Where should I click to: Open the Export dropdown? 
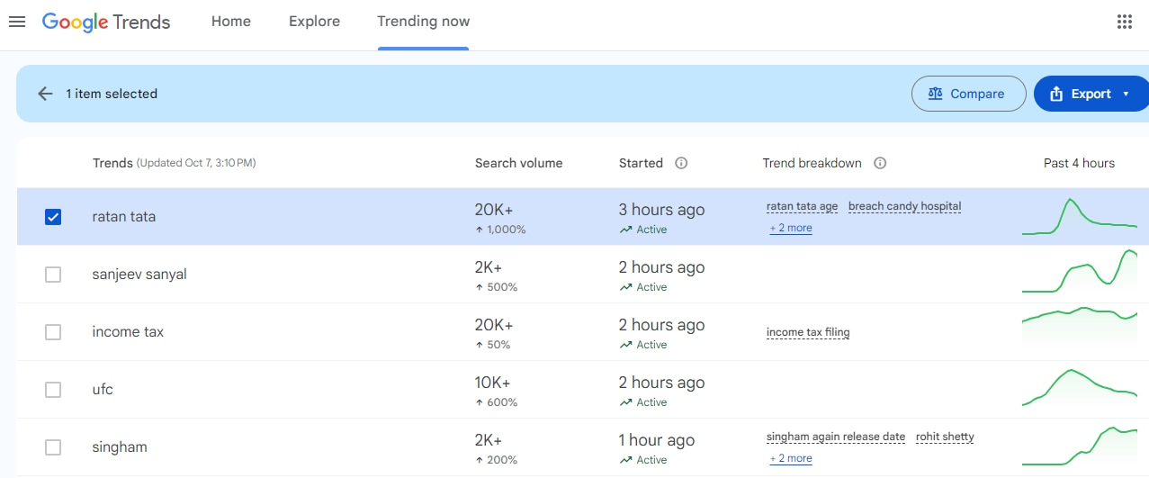coord(1091,94)
